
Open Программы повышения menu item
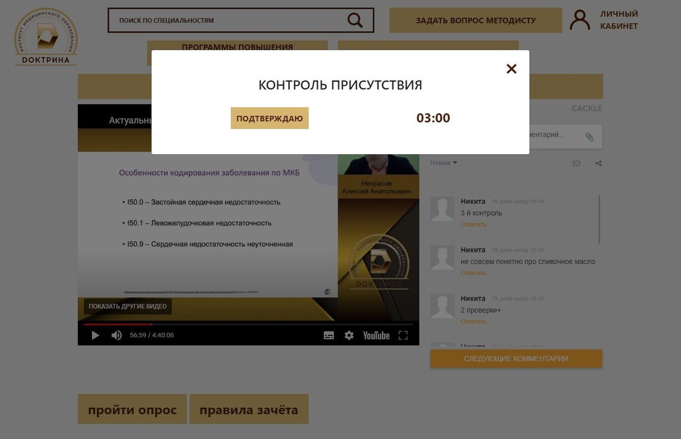[x=237, y=47]
